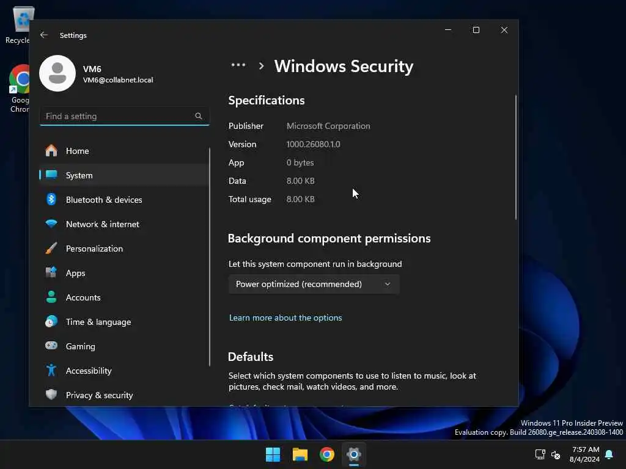Open the Home settings page
Viewport: 626px width, 469px height.
124,151
